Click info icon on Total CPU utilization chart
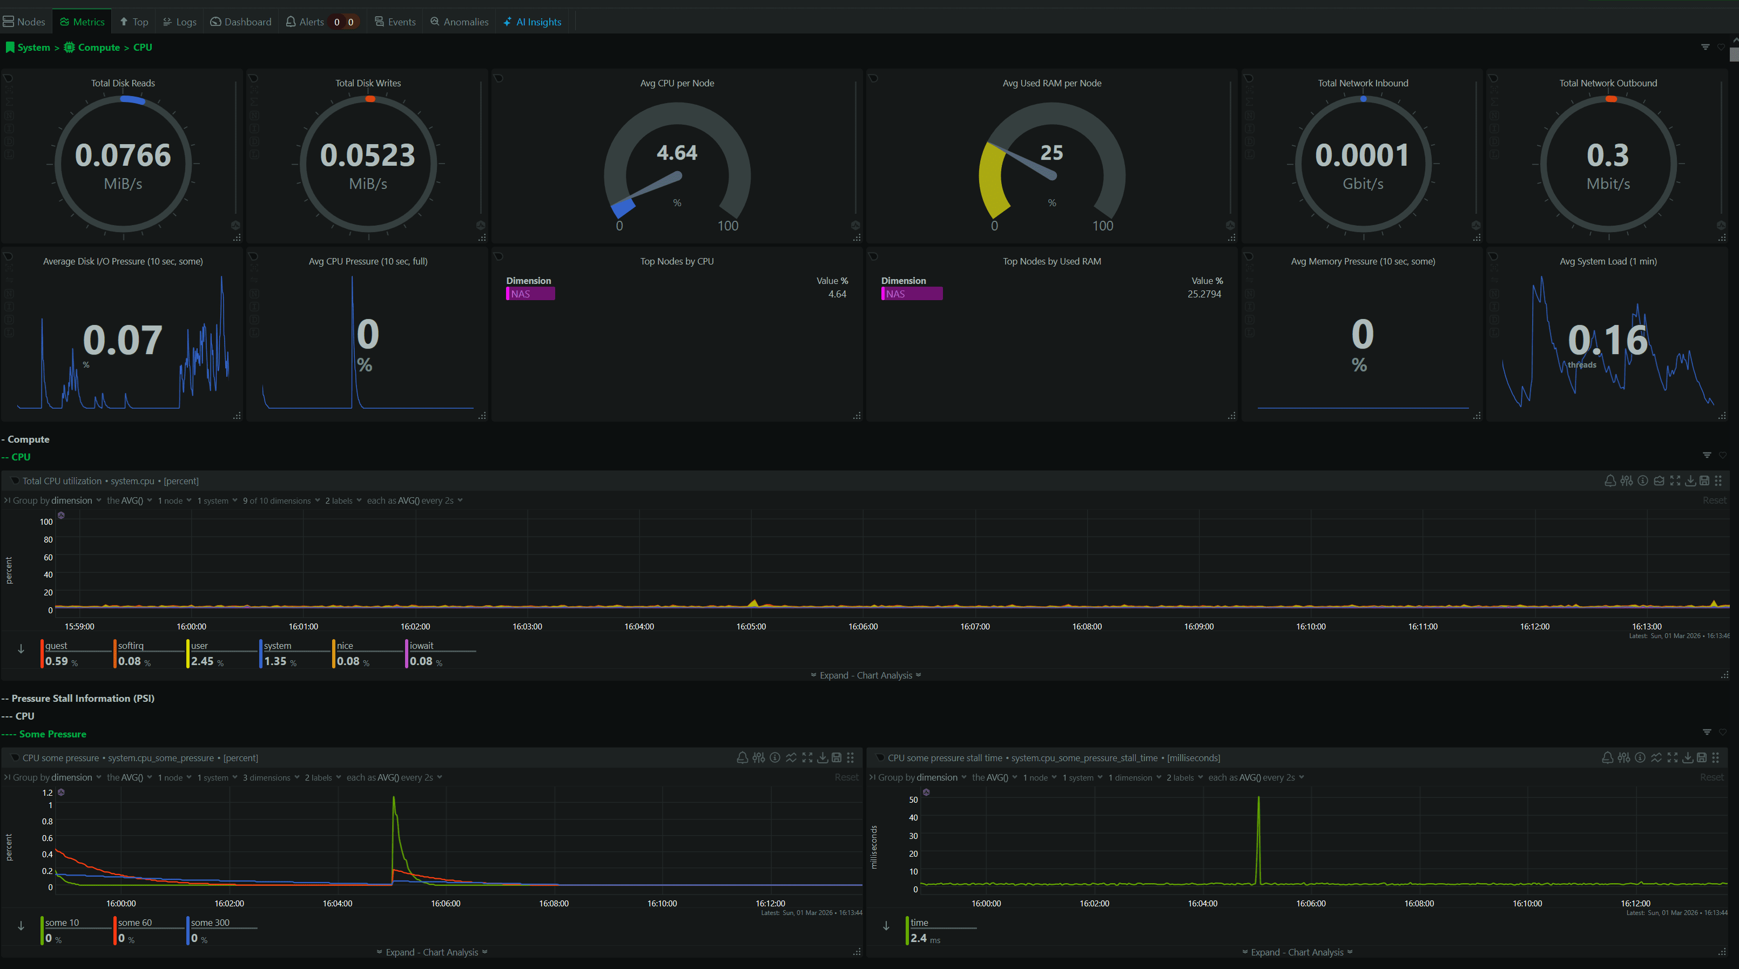1739x969 pixels. (1642, 480)
